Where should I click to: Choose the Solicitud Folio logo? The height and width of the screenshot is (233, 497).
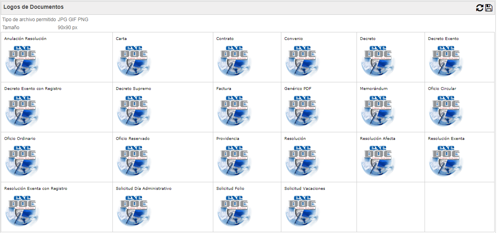coord(234,211)
